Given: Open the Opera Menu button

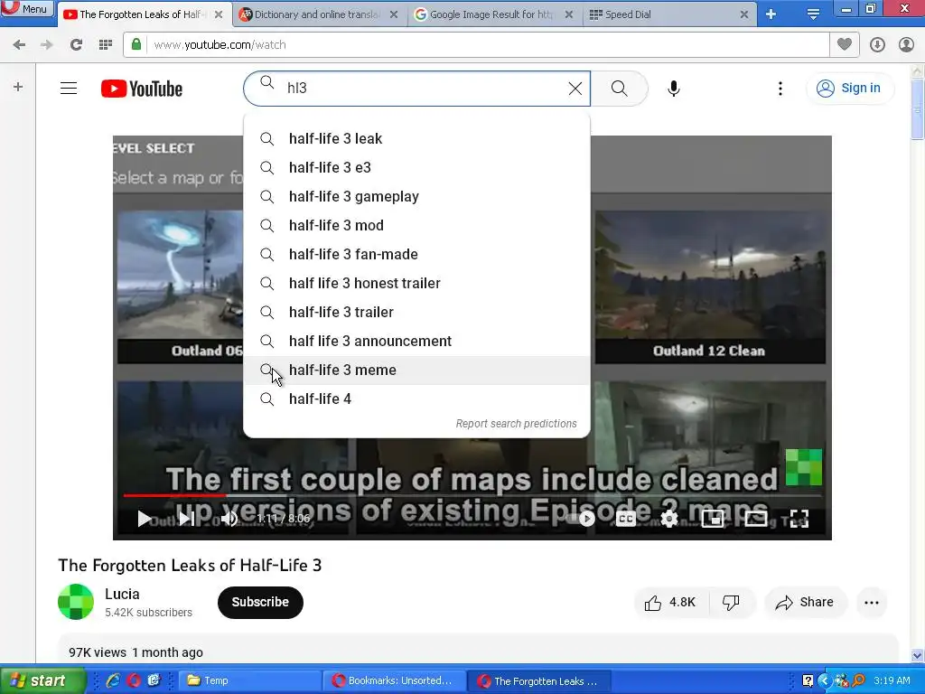Looking at the screenshot, I should coord(27,8).
